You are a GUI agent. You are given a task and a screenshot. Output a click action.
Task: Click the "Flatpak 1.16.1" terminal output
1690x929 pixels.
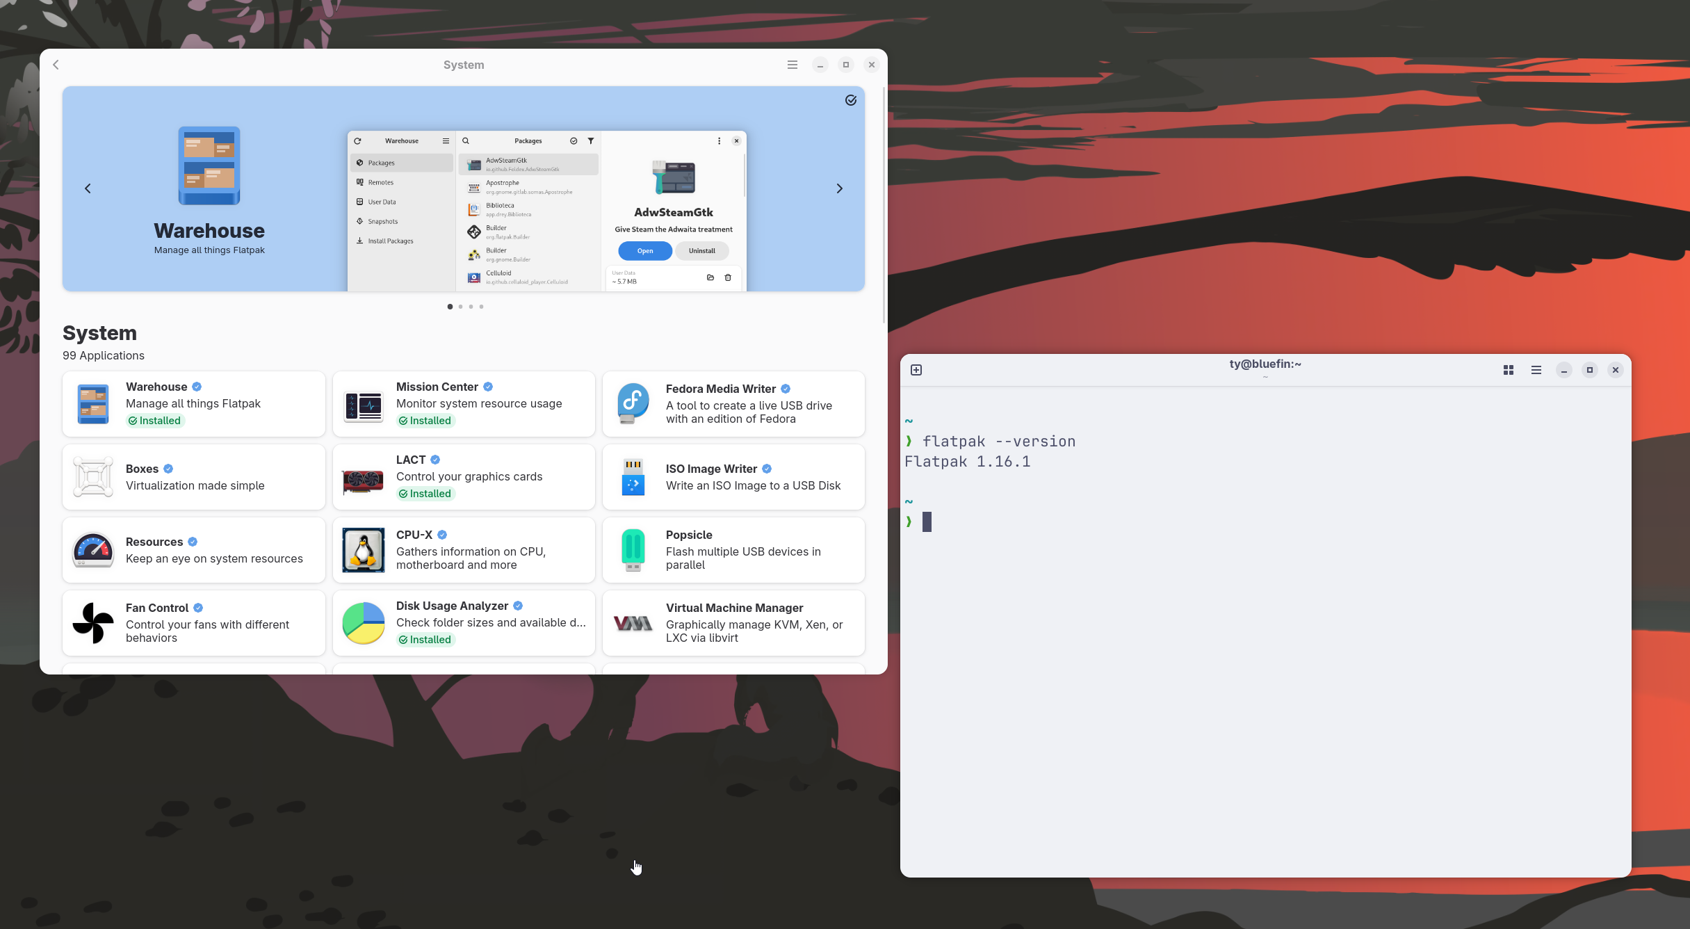tap(967, 462)
